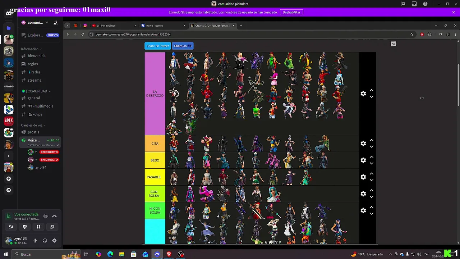Open Discord user settings gear

click(54, 241)
